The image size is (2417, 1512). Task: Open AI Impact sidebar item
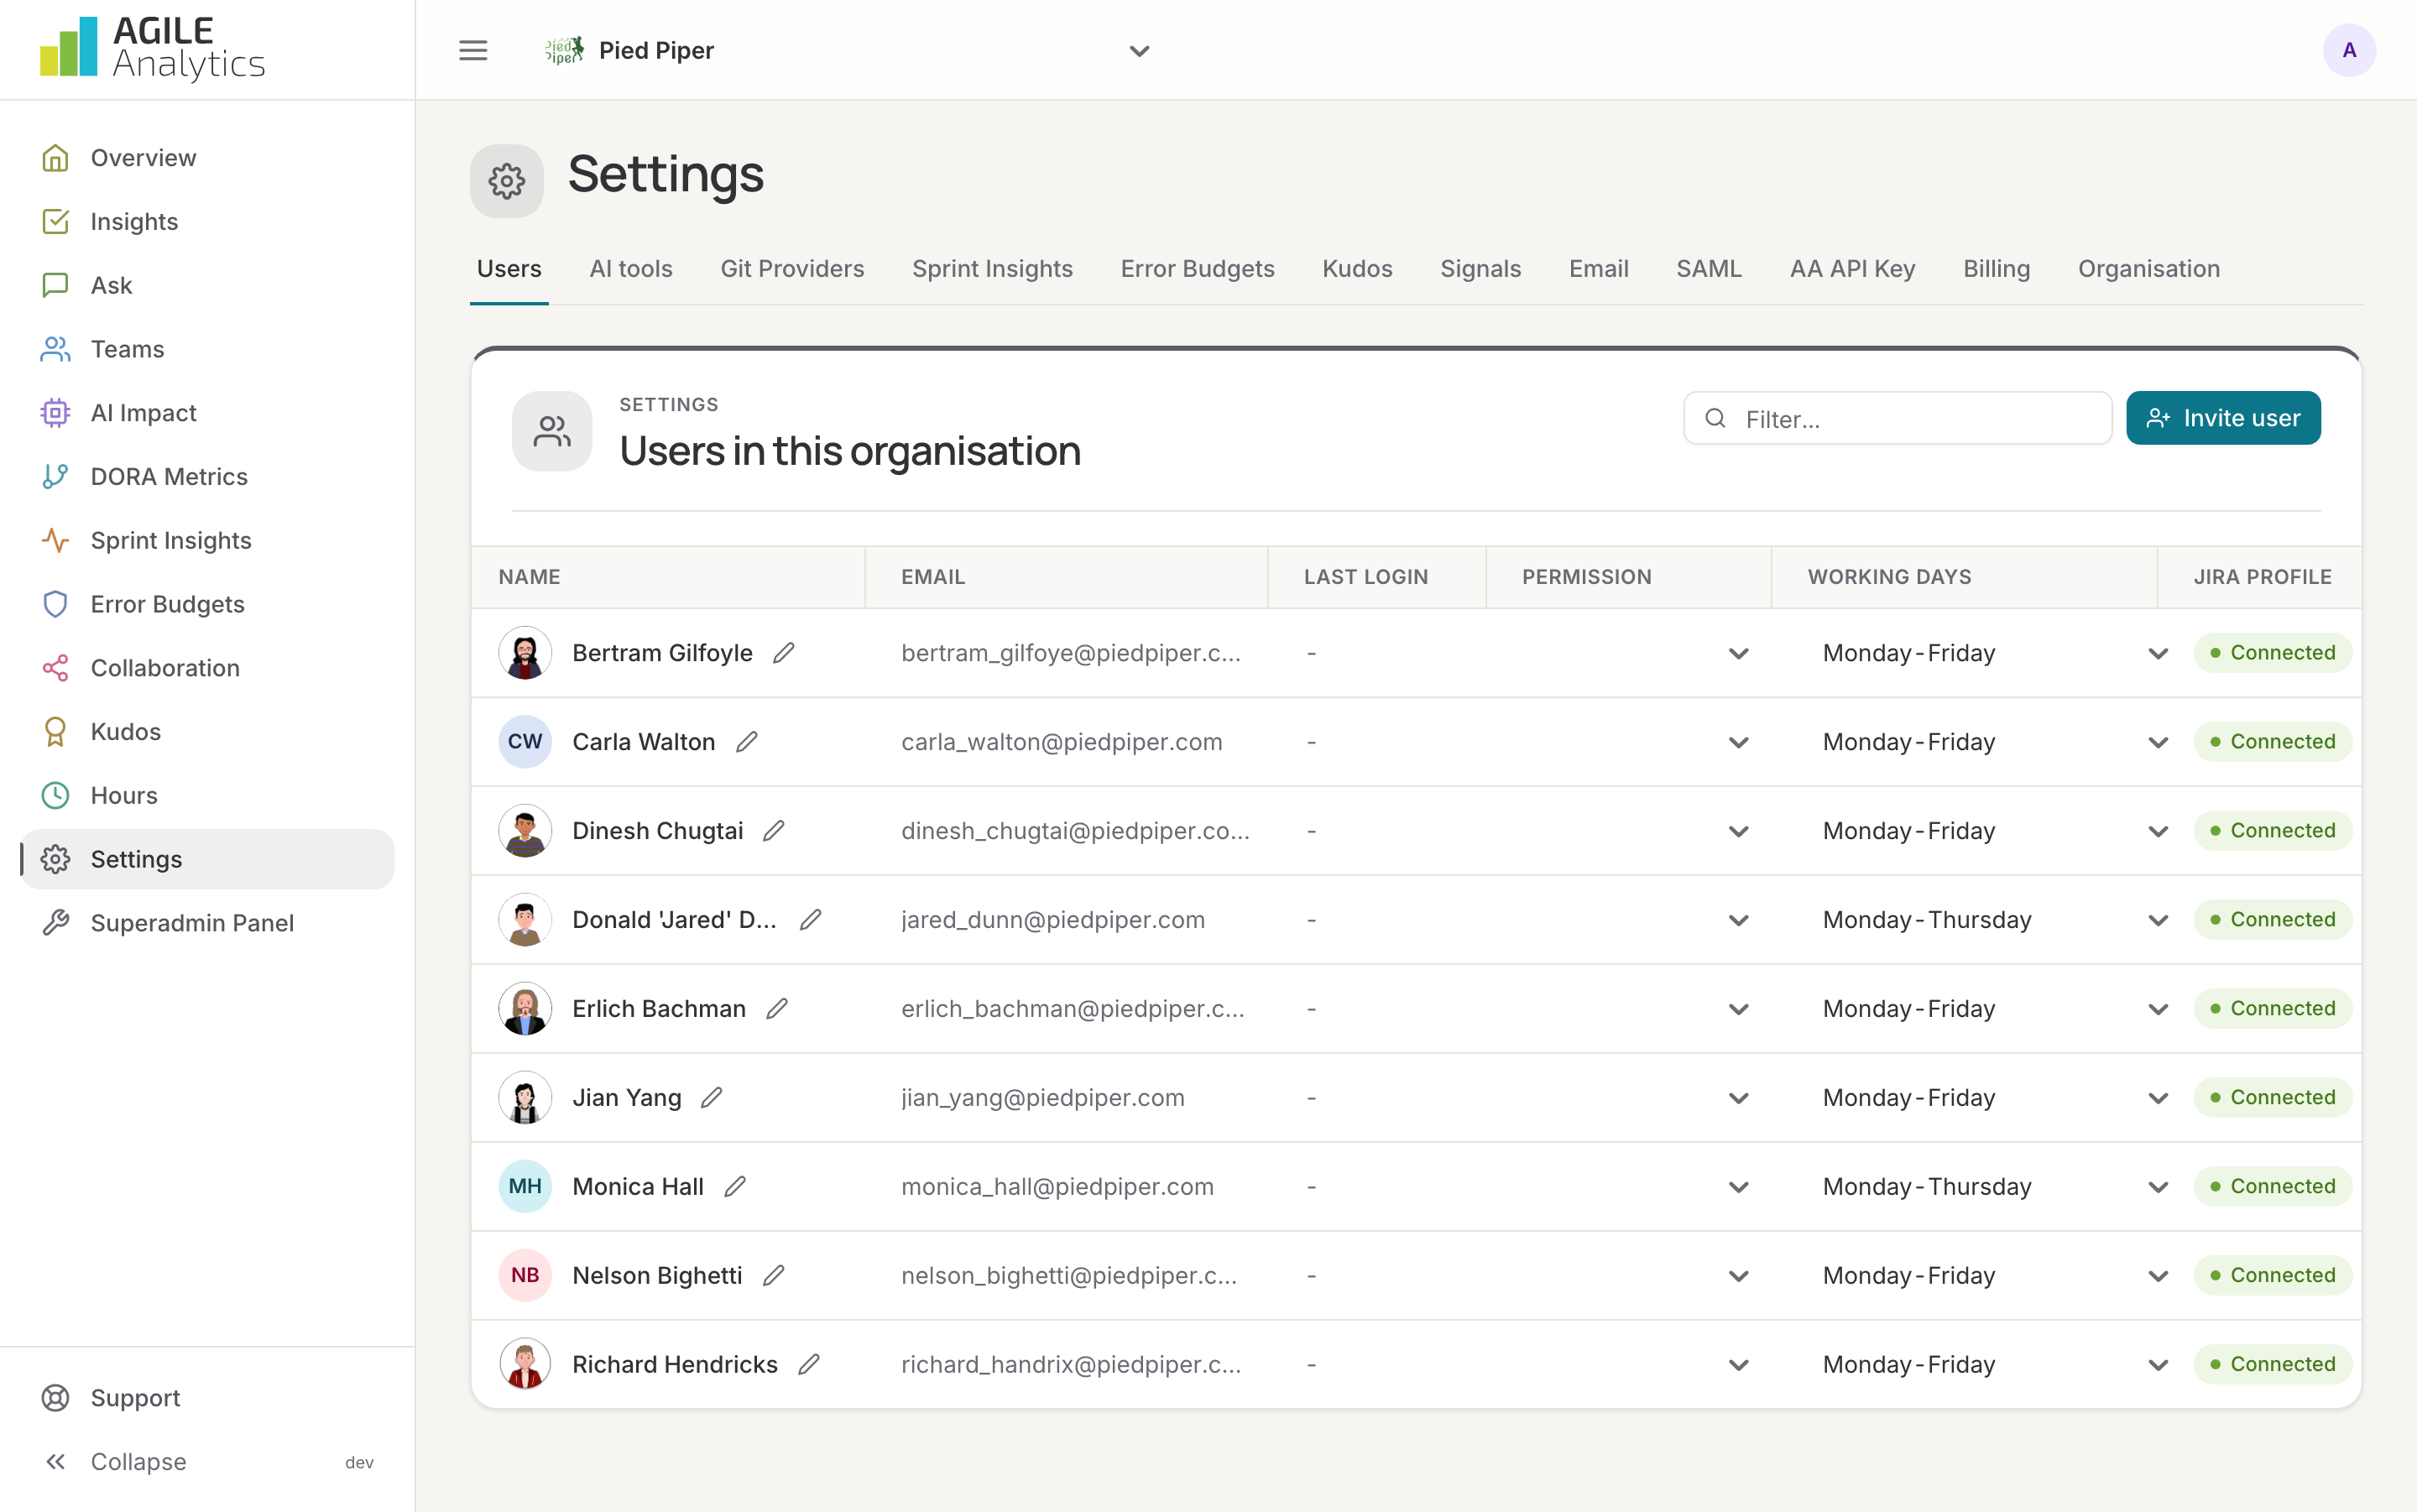click(x=208, y=413)
